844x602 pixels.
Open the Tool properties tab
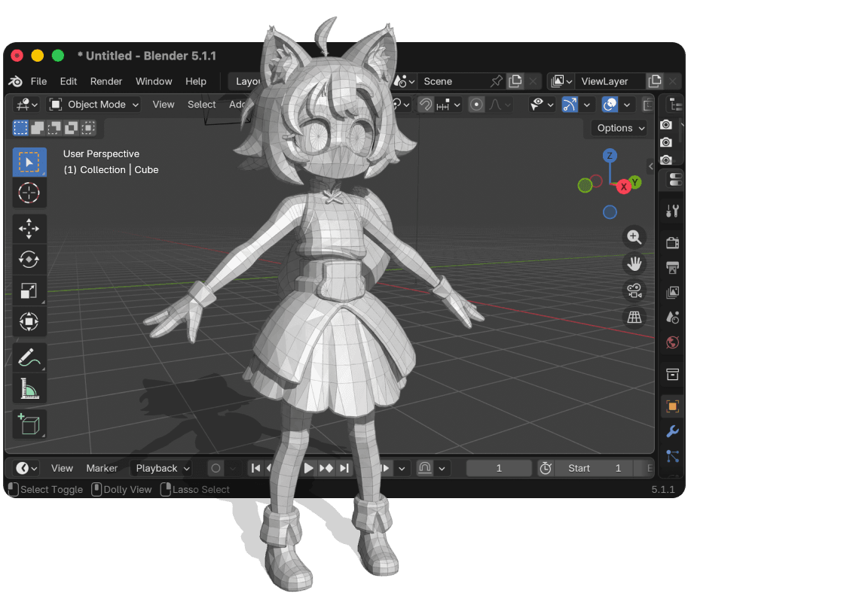(x=672, y=211)
